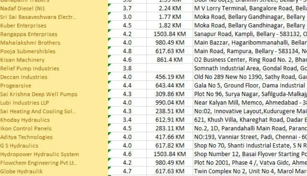307x176 pixels.
Task: Select the Shop No 70, Shanti Industrial address
Action: [x=250, y=146]
